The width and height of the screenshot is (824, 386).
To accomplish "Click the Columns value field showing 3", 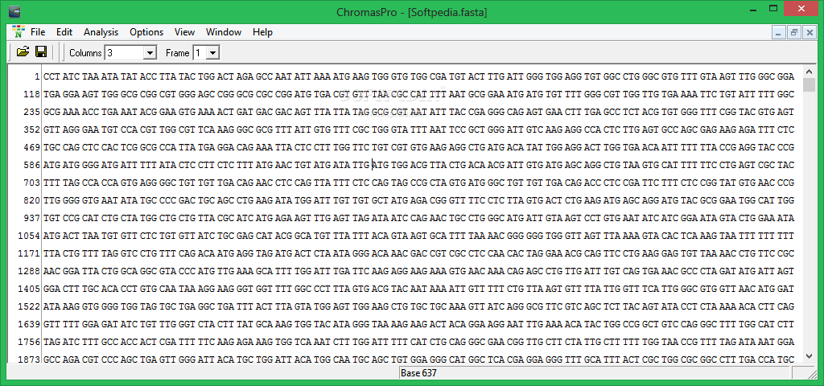I will click(x=124, y=52).
